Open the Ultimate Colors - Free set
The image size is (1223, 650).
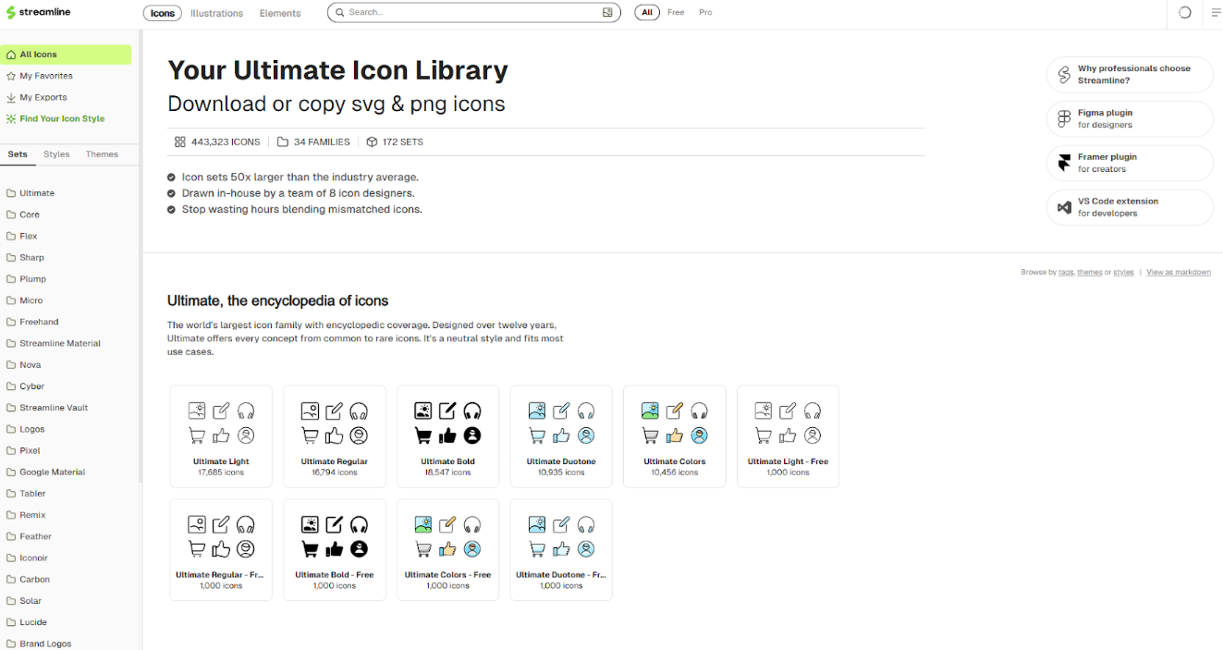[447, 550]
